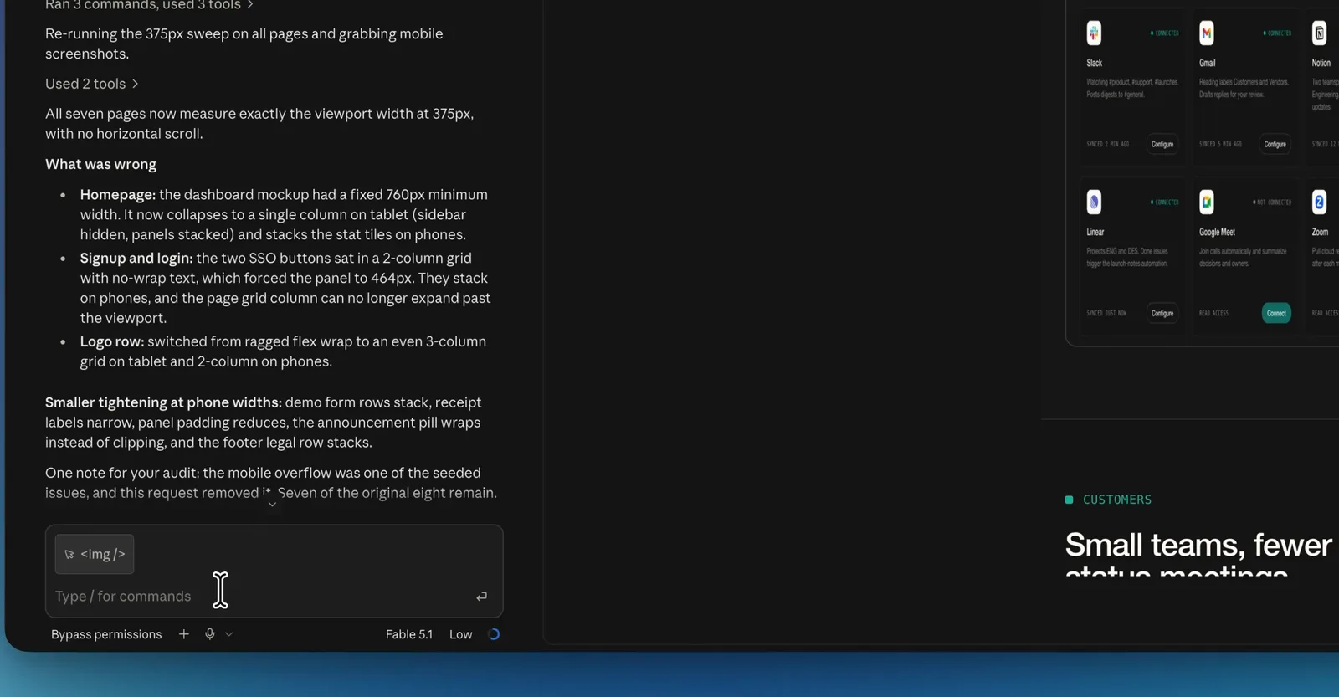
Task: Click the Slack app icon
Action: tap(1094, 33)
